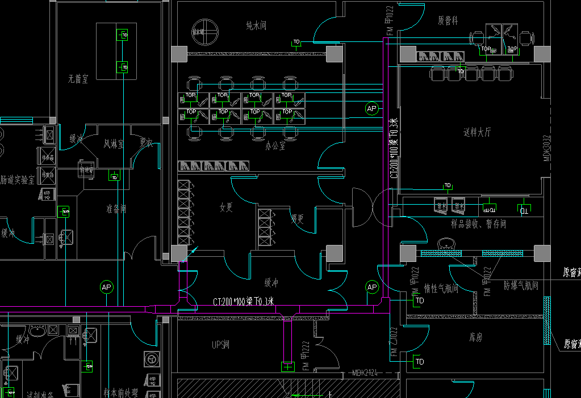Select the AP symbol beside the office desks

click(371, 109)
